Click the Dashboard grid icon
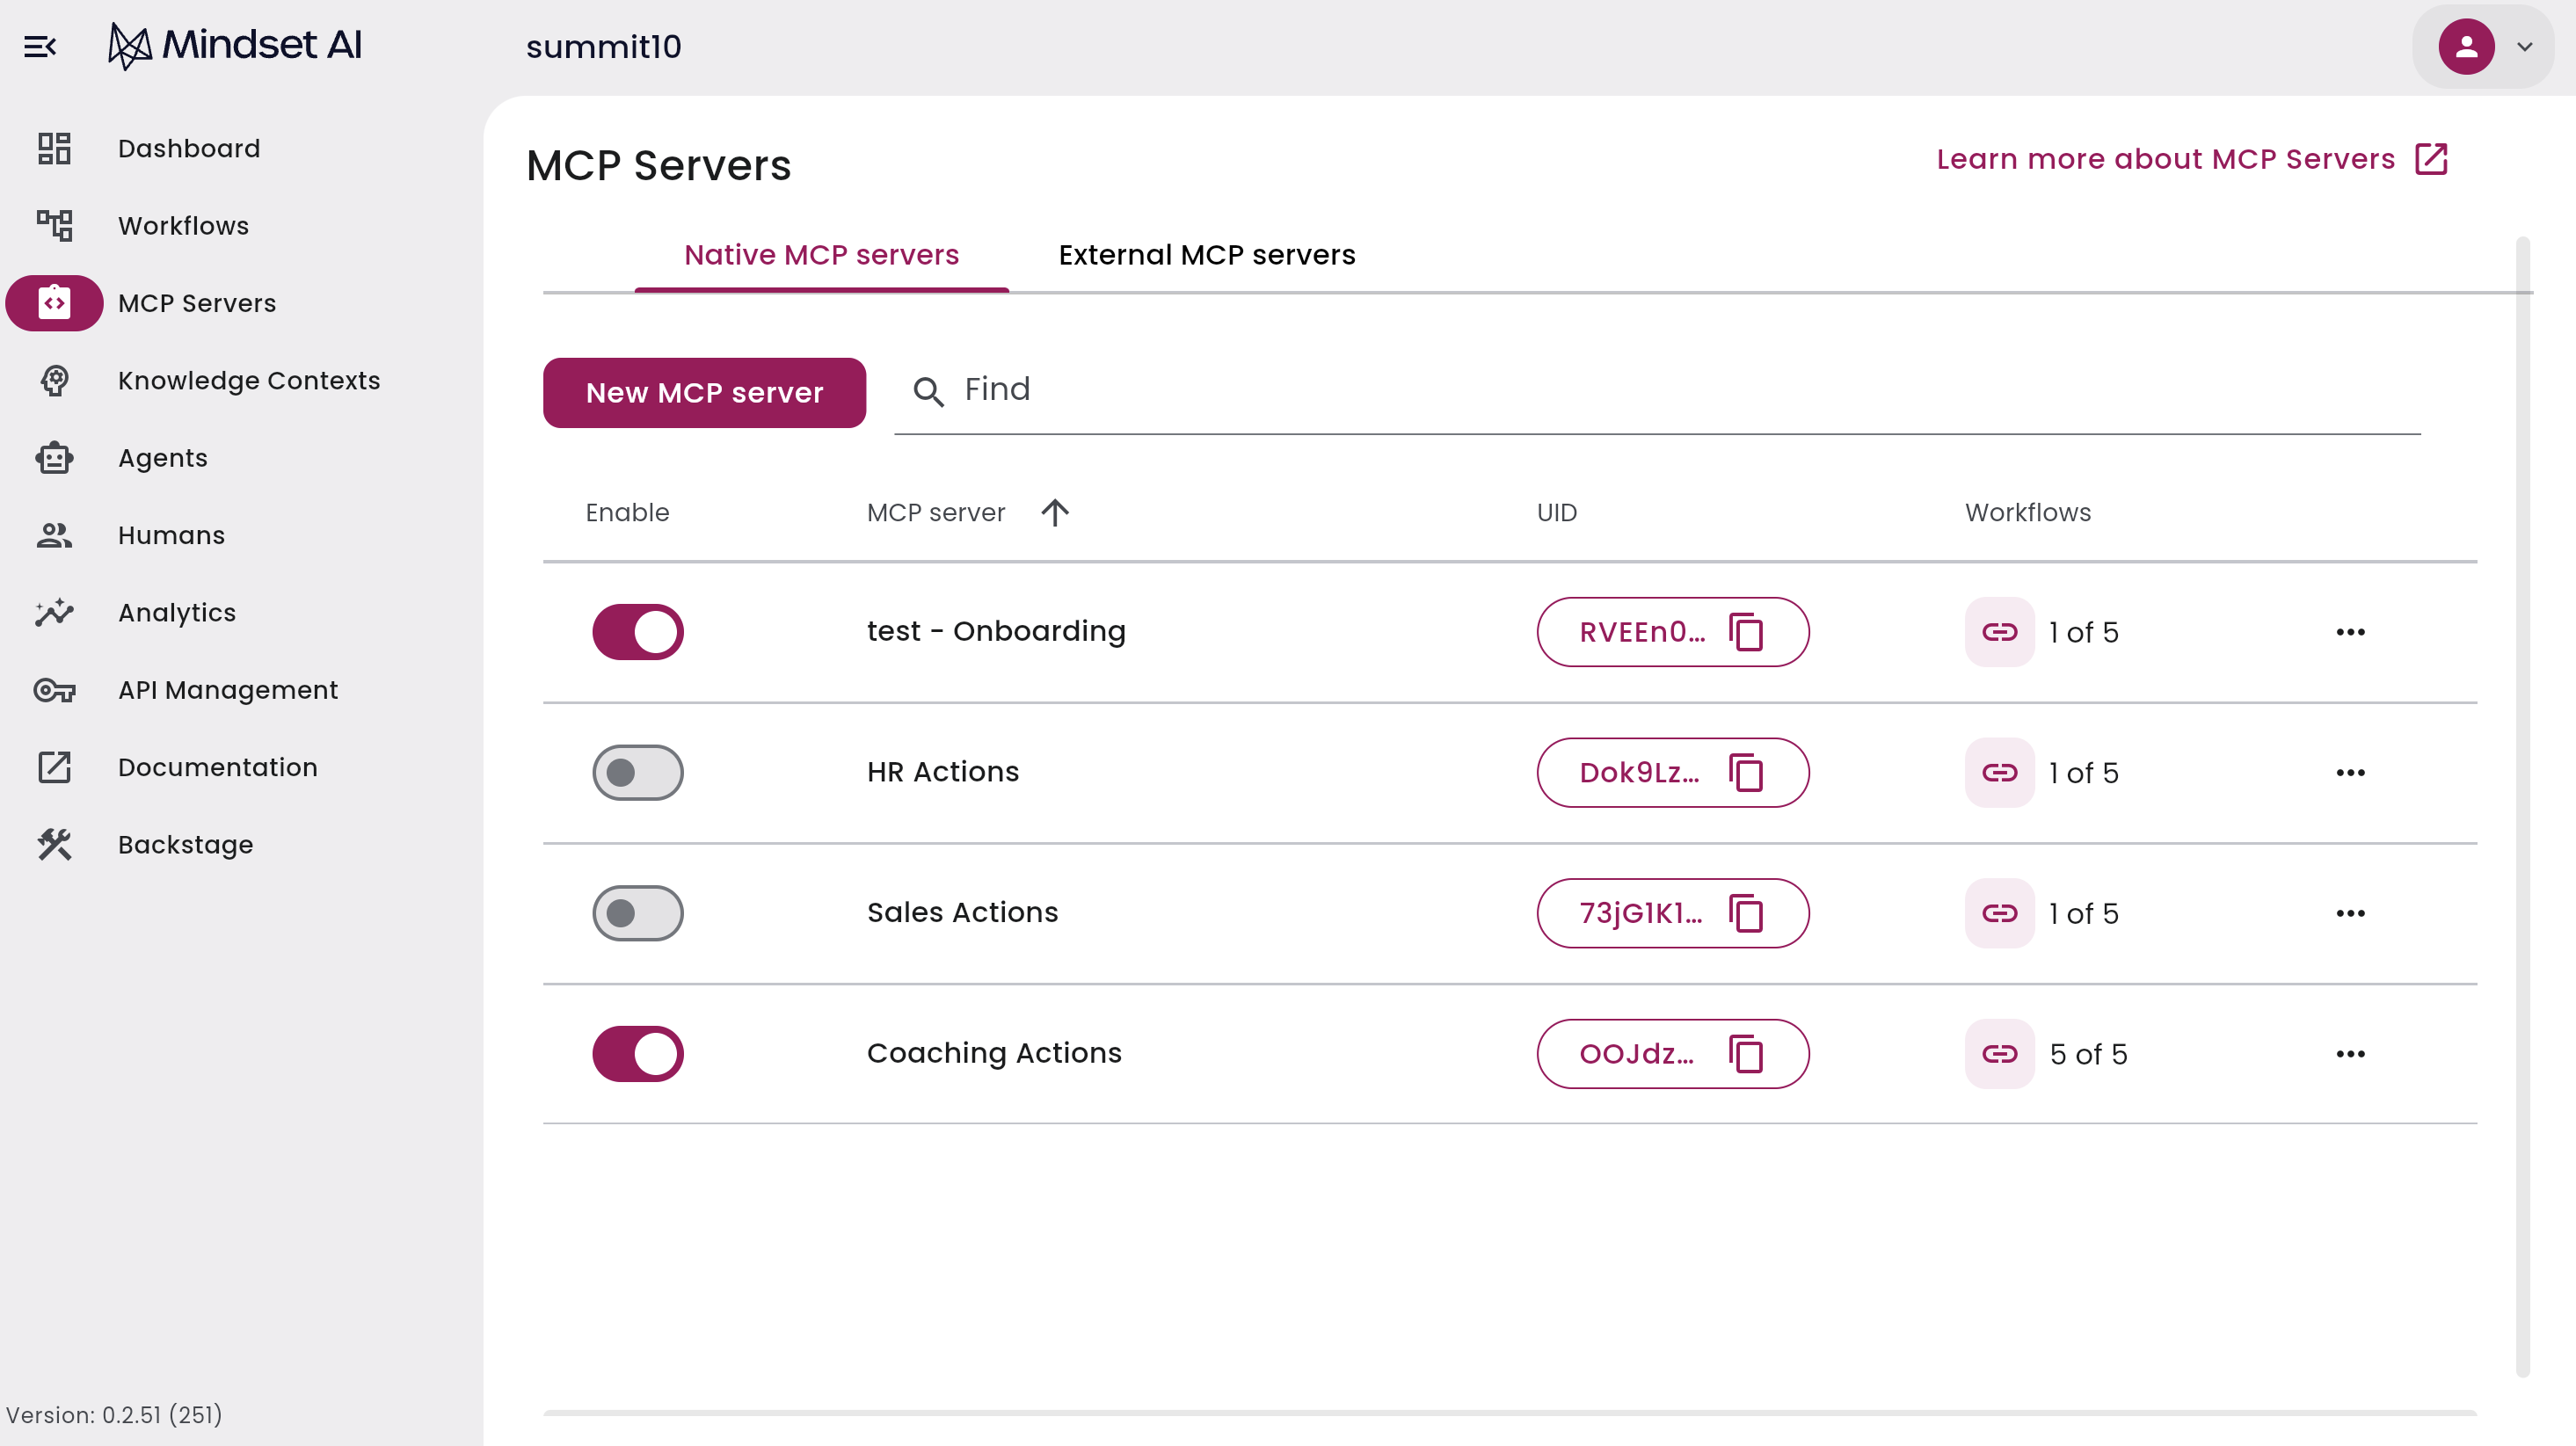This screenshot has height=1446, width=2576. (x=54, y=148)
